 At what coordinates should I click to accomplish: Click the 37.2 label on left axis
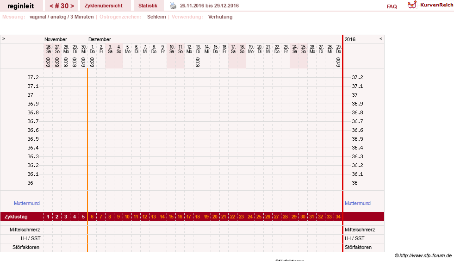click(x=33, y=77)
